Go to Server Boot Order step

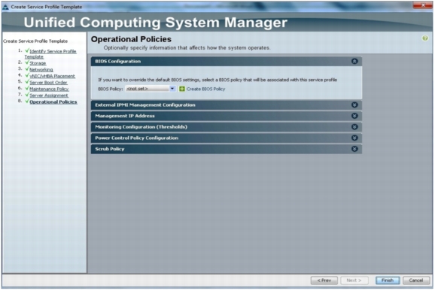click(48, 83)
